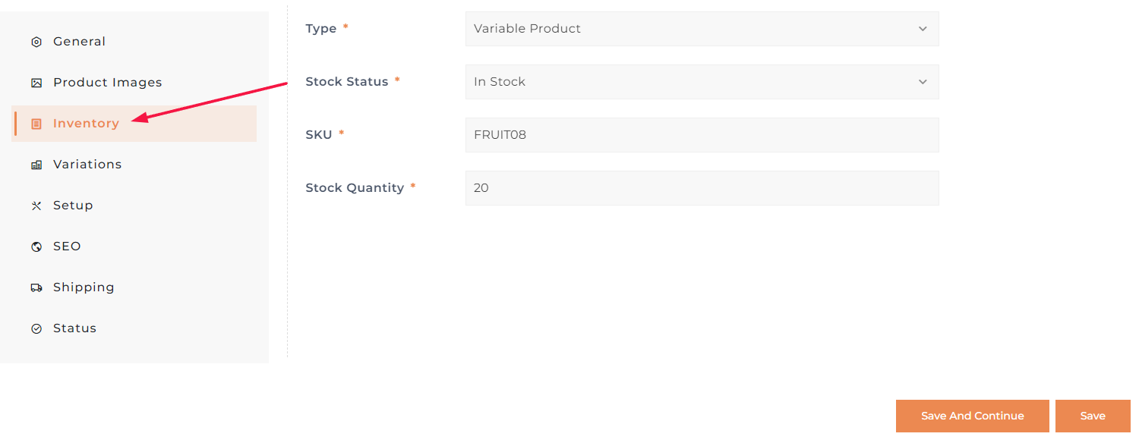Focus the SKU input field
The image size is (1139, 443).
tap(701, 135)
